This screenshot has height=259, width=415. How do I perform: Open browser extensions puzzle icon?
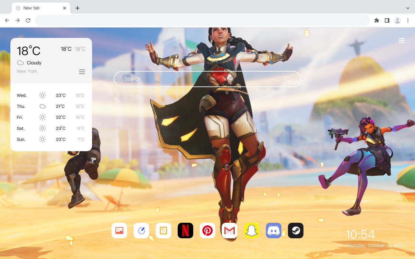376,20
